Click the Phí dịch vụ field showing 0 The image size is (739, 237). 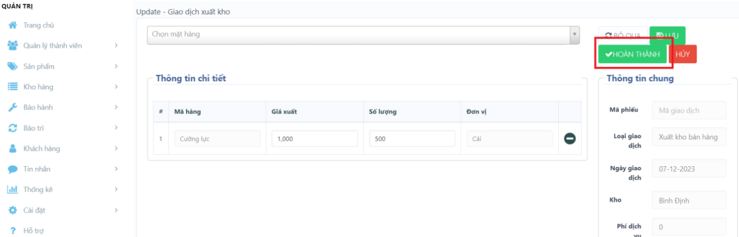pos(689,227)
